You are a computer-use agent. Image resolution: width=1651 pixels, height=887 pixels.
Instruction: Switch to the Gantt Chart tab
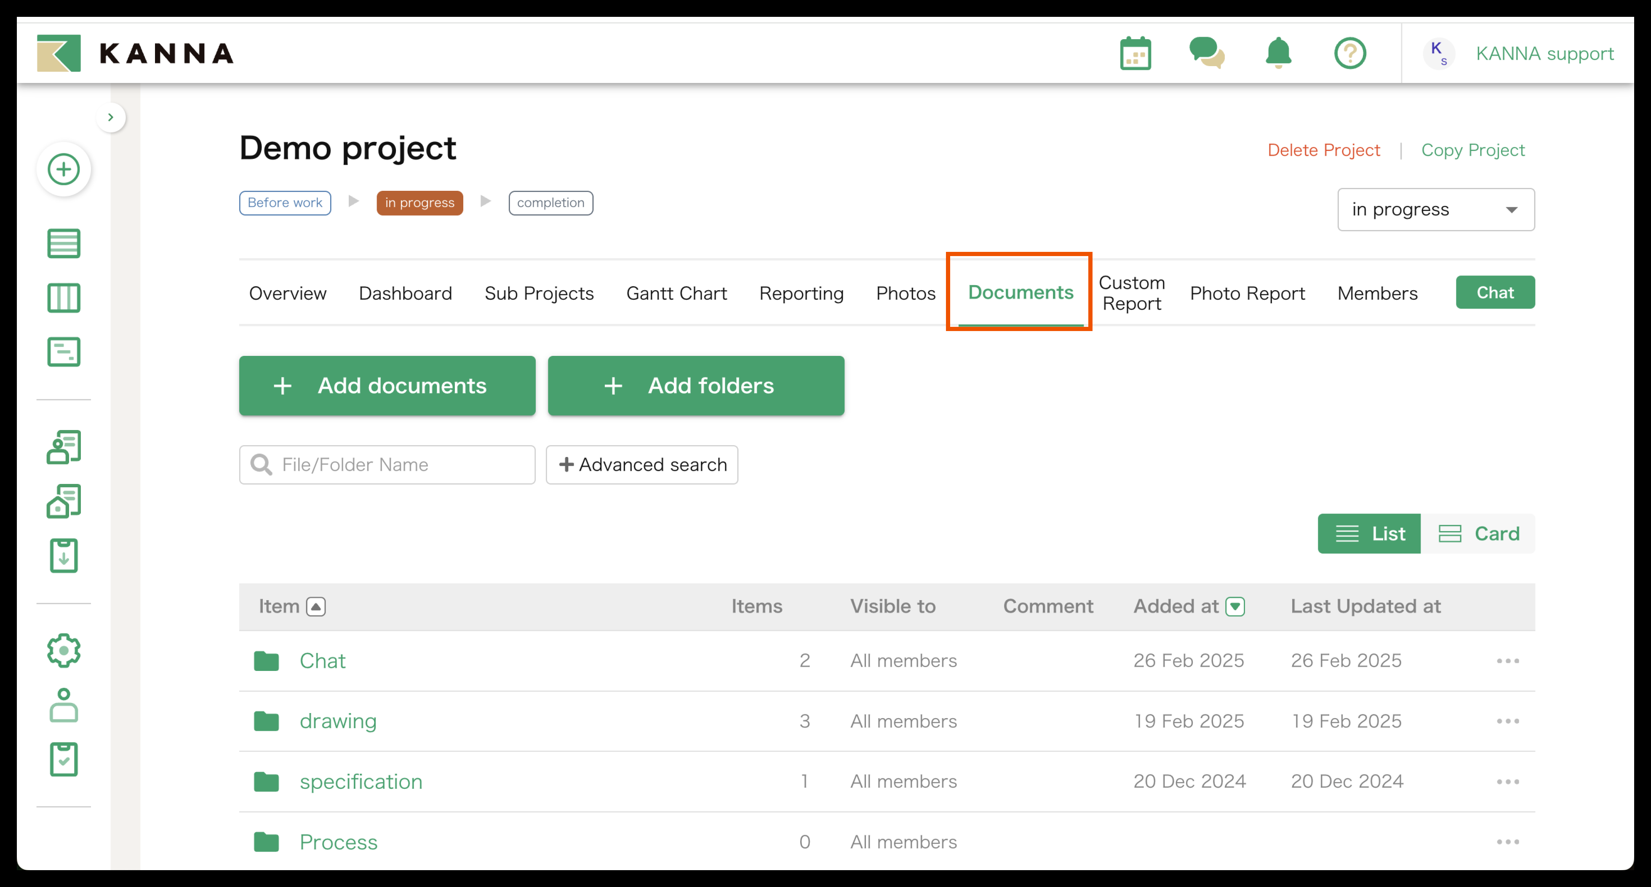[x=676, y=294]
